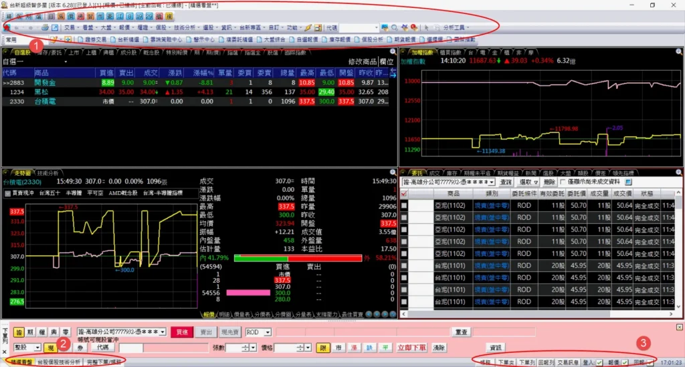Image resolution: width=685 pixels, height=367 pixels.
Task: Enable 僅顯示尚未成交資料 checkbox
Action: pos(562,182)
